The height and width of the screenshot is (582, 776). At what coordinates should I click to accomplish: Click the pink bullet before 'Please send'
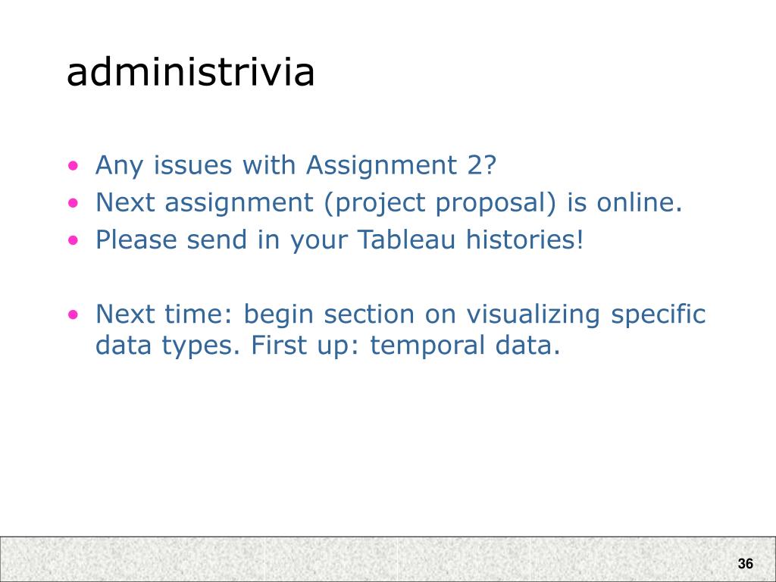pos(74,240)
